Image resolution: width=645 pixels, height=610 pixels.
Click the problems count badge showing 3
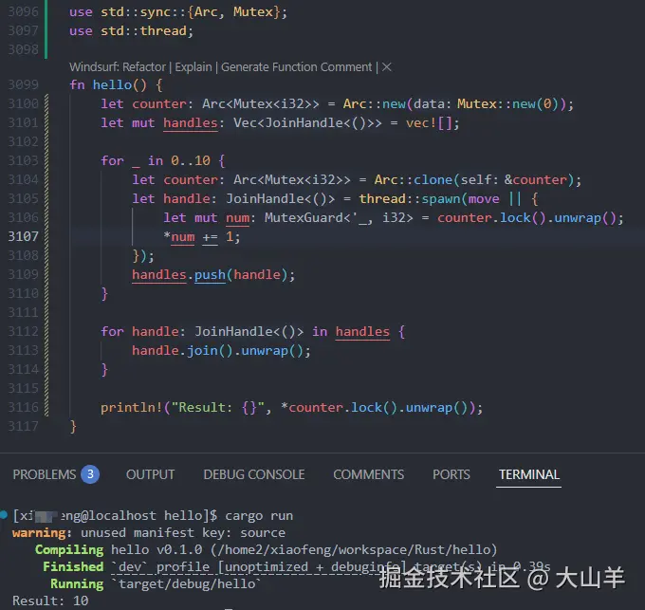(x=90, y=474)
